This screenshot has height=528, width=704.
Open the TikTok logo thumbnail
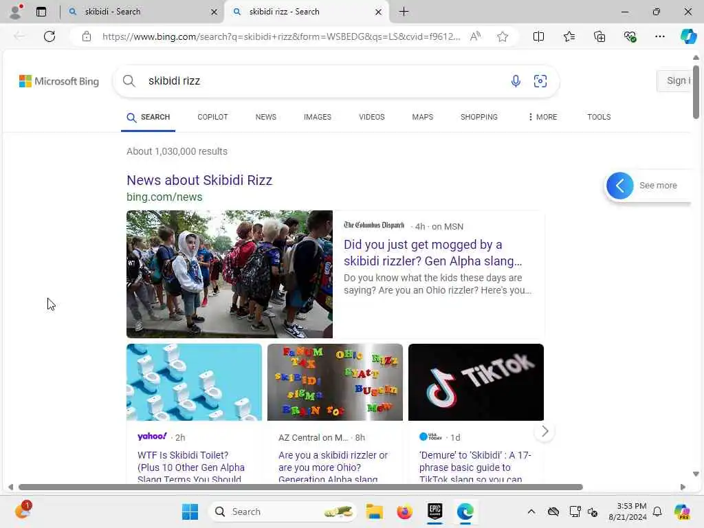coord(476,382)
